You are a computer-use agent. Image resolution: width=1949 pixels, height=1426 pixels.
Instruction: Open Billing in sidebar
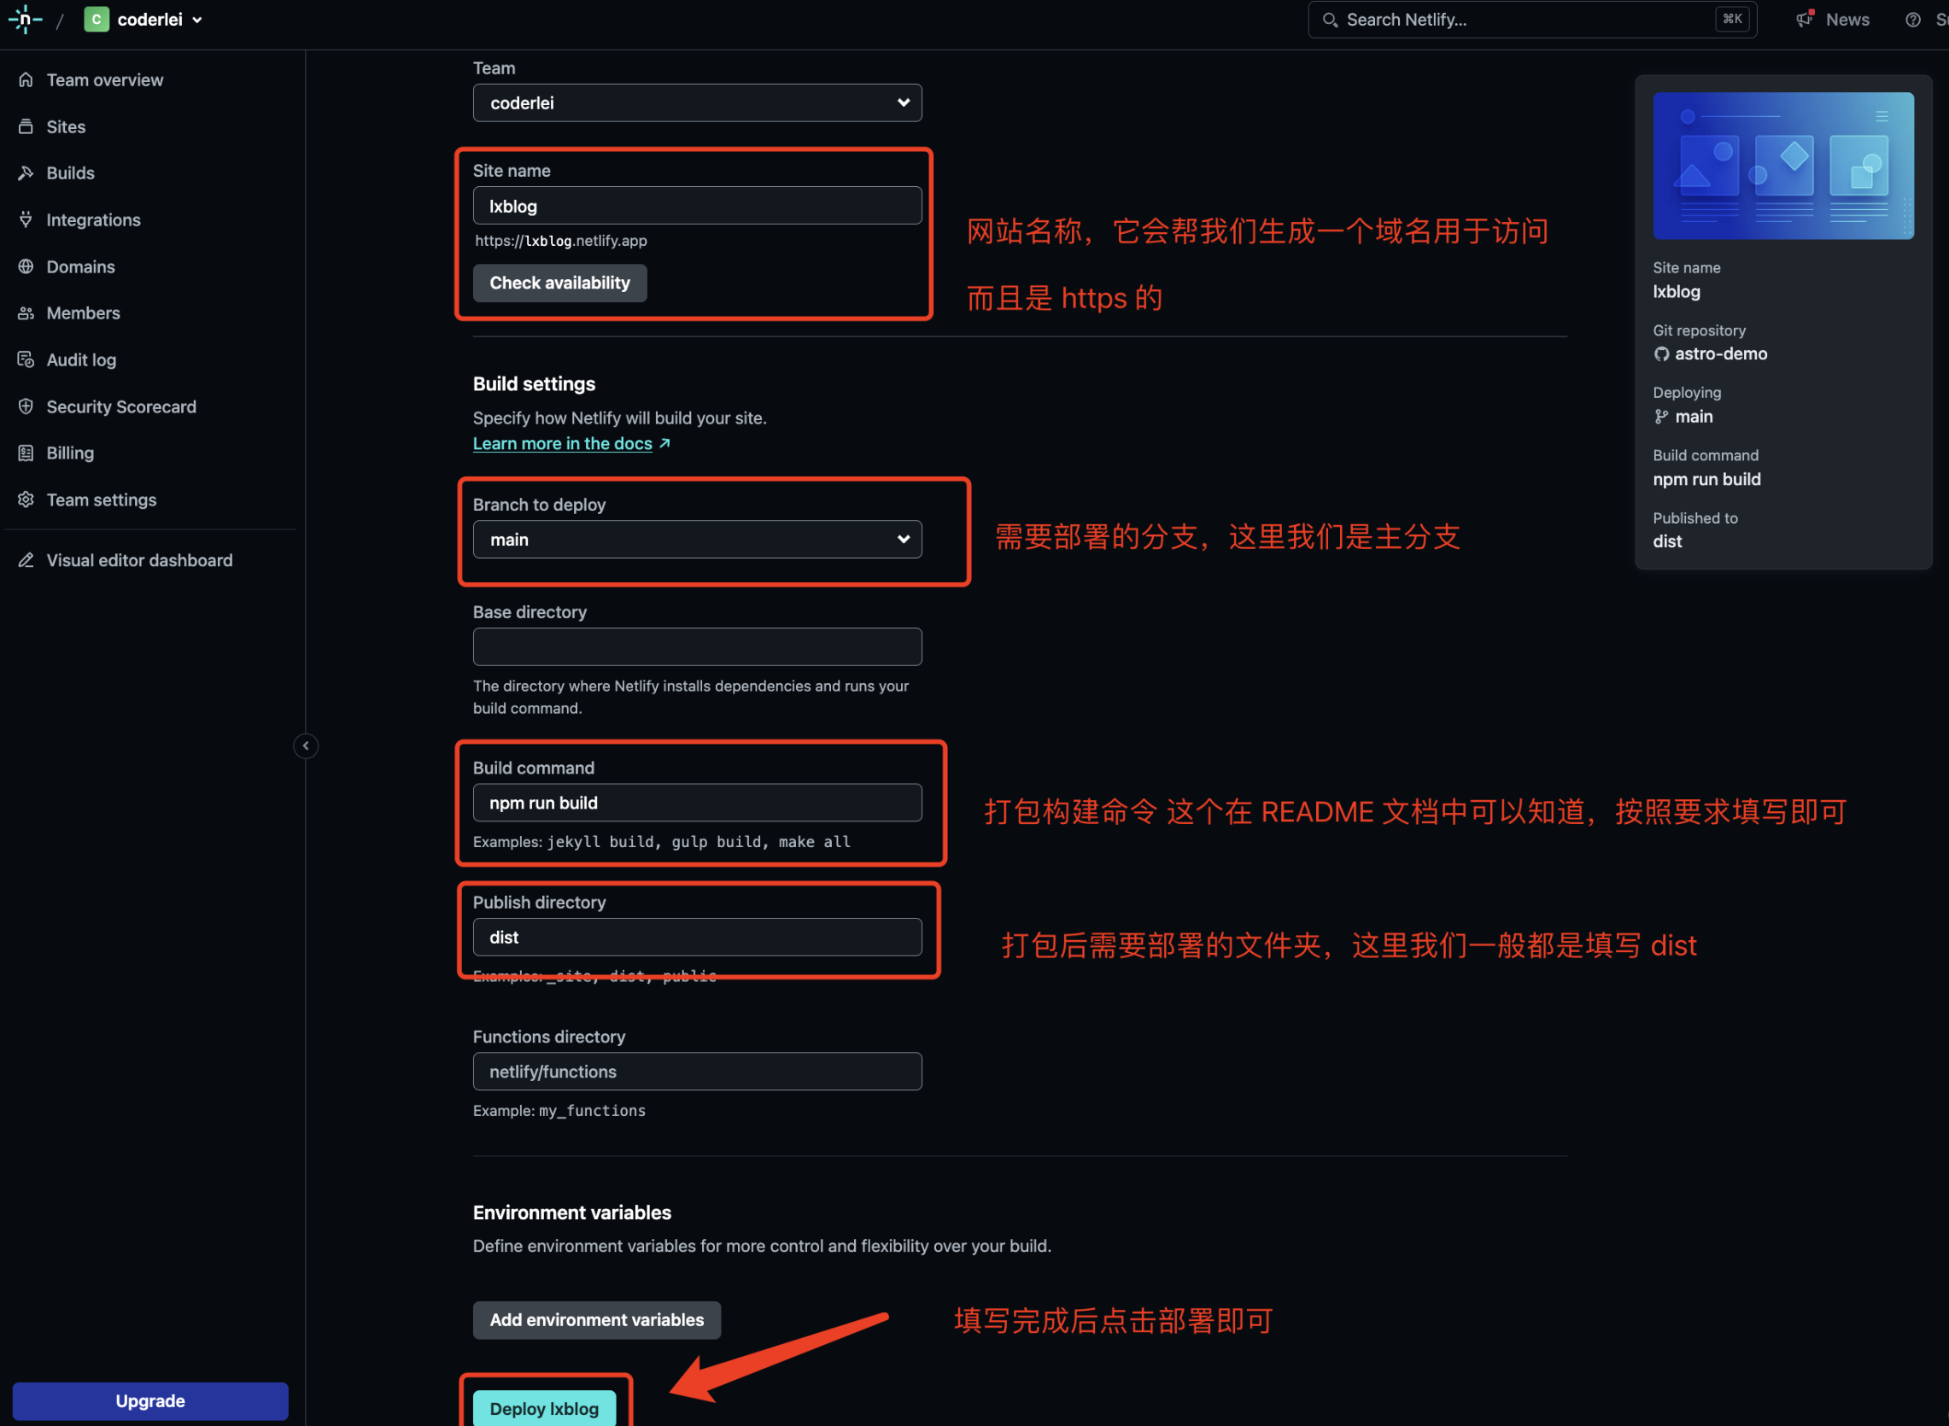(70, 453)
